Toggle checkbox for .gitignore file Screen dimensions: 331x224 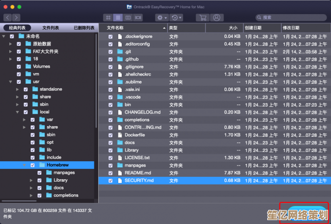tap(110, 67)
